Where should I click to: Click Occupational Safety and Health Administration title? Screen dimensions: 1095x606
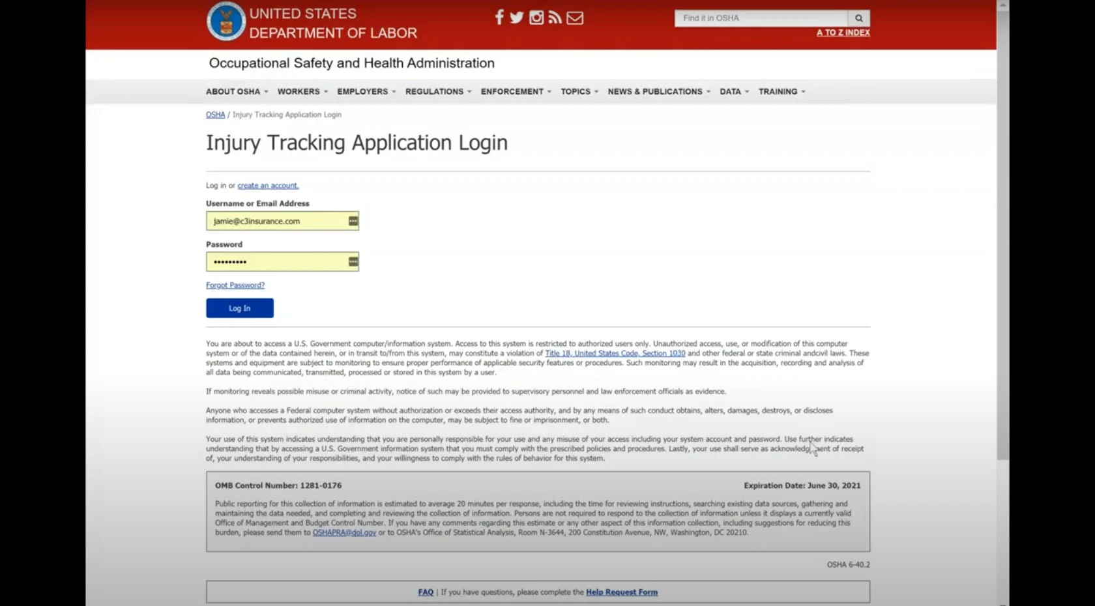pyautogui.click(x=351, y=63)
